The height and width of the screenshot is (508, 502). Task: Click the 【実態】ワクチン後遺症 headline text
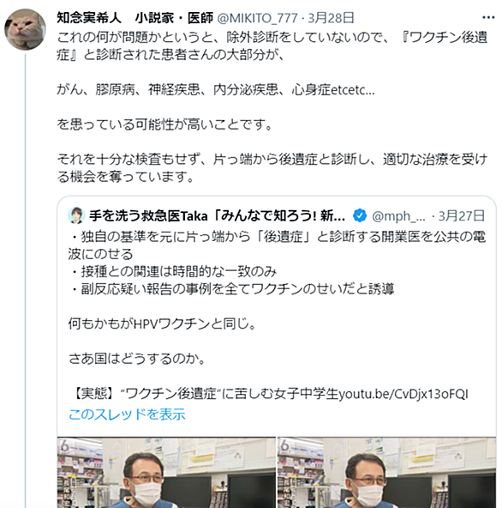click(x=203, y=394)
